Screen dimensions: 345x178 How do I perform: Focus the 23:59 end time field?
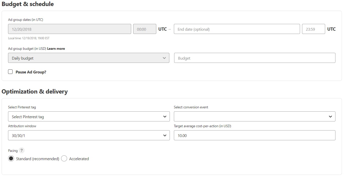click(313, 29)
